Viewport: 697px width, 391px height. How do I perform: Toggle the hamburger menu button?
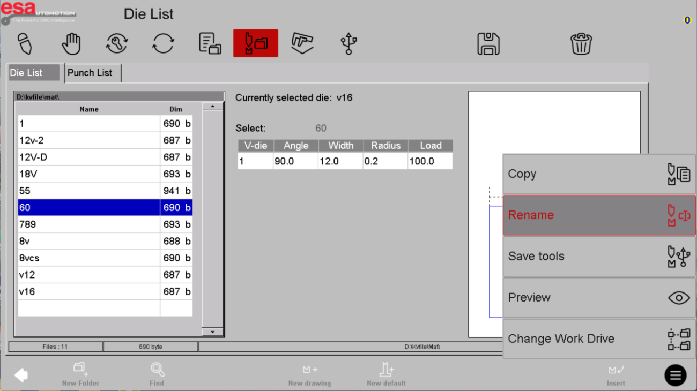pyautogui.click(x=675, y=375)
